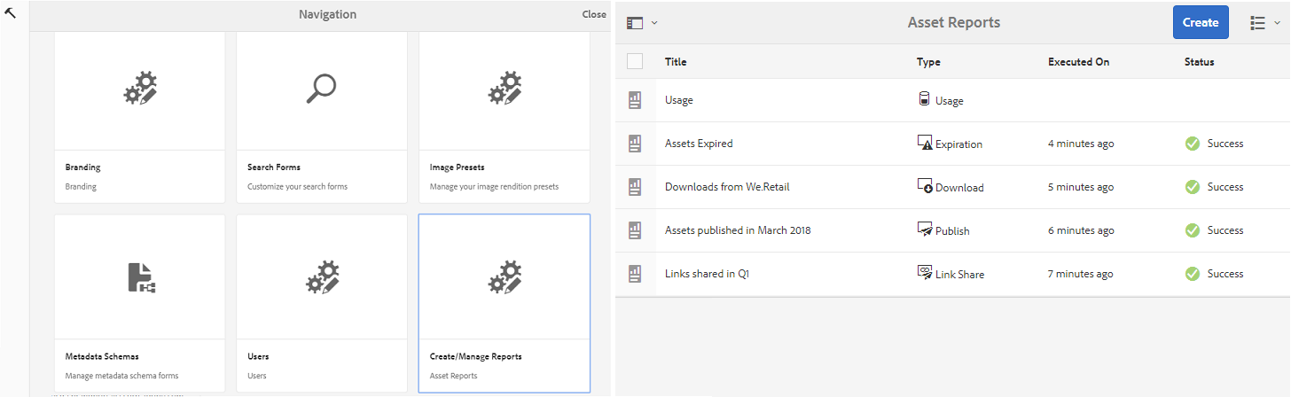This screenshot has width=1291, height=397.
Task: Click the Search Forms magnifier icon
Action: 322,89
